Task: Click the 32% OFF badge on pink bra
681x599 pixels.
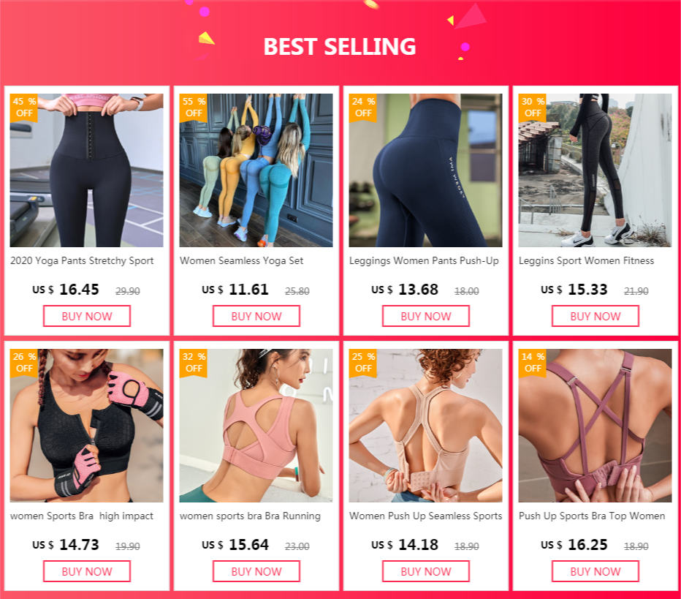Action: coord(194,363)
